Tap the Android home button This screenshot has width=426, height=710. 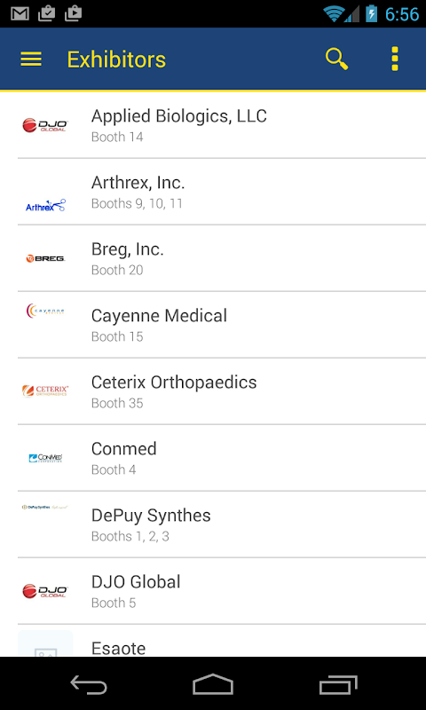pyautogui.click(x=213, y=683)
